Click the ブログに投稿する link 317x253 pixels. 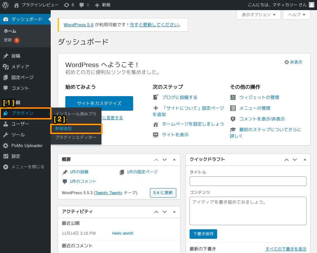[x=179, y=97]
